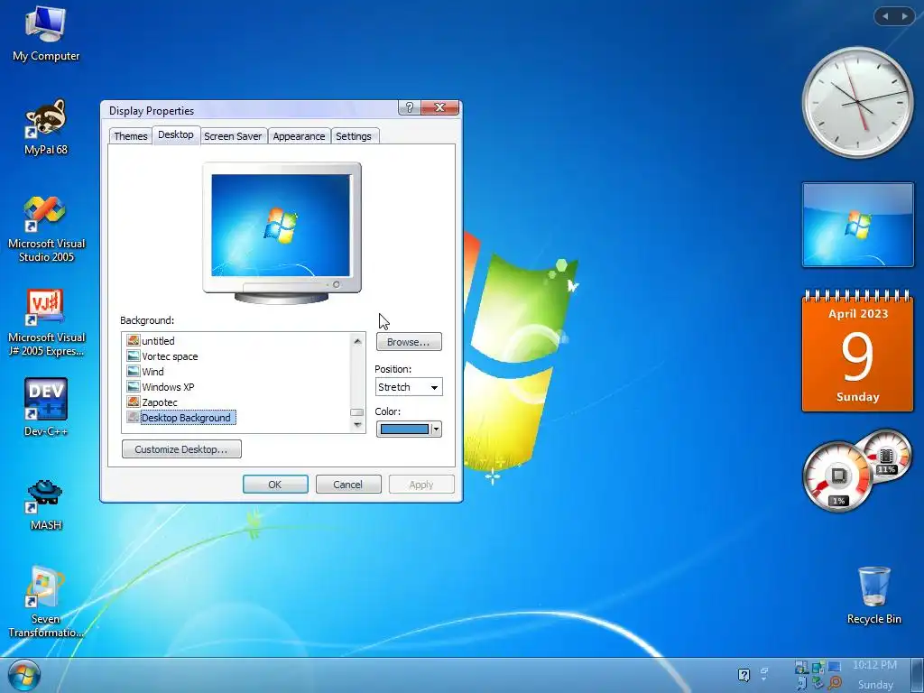This screenshot has width=924, height=693.
Task: Switch to the Settings tab
Action: click(354, 136)
